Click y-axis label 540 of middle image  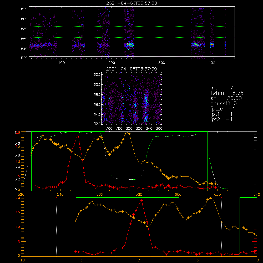pos(97,115)
